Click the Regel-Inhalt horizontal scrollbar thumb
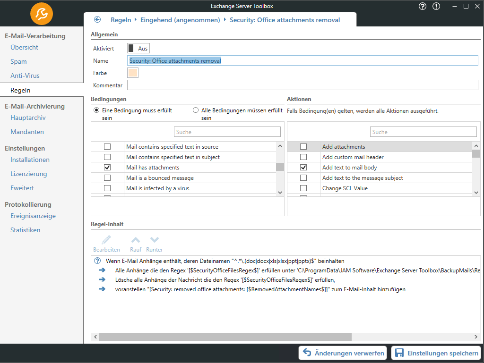 225,337
